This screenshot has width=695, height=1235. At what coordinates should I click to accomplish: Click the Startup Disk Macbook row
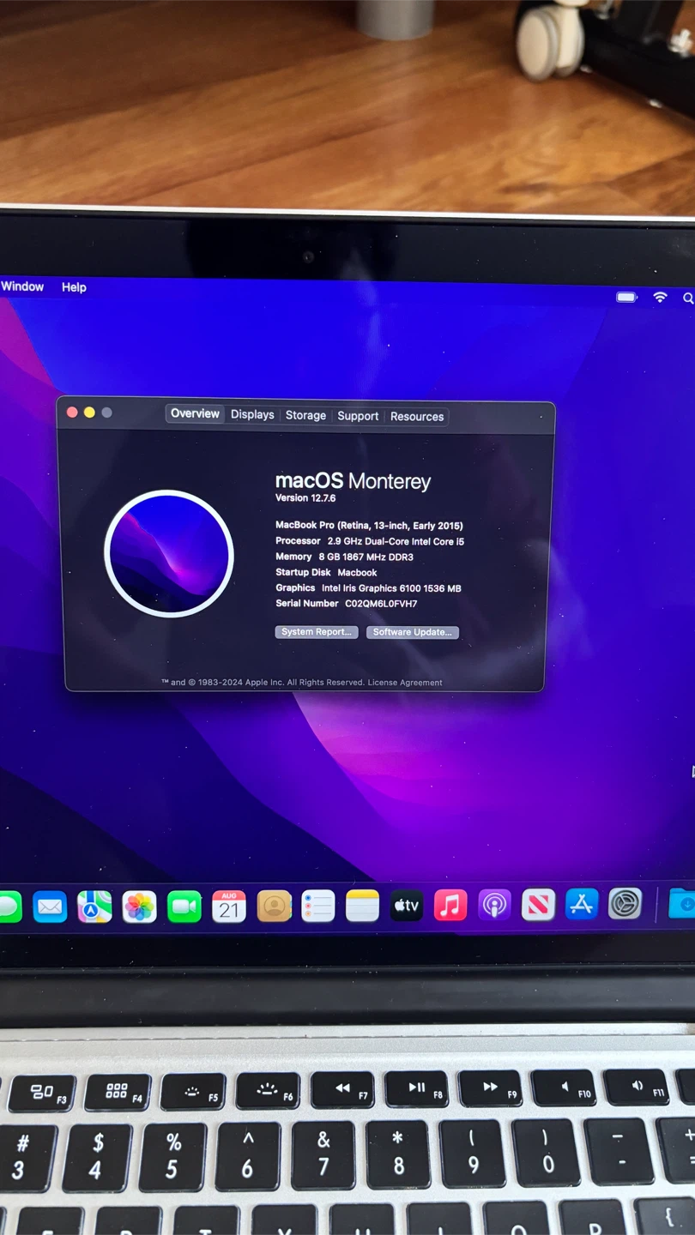326,572
